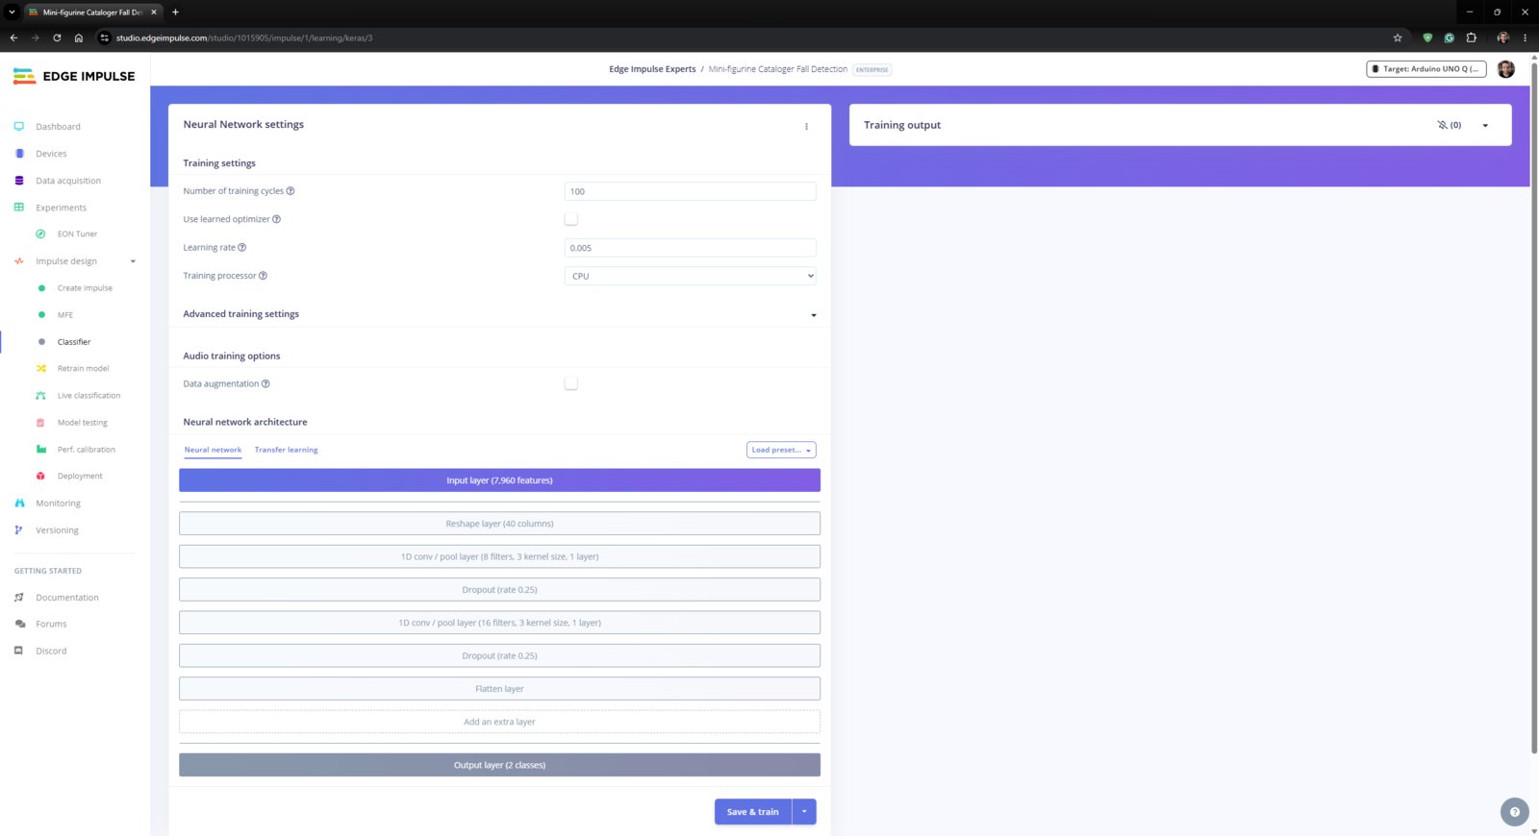
Task: Open the Target Arduino UNO Q selector
Action: (1426, 69)
